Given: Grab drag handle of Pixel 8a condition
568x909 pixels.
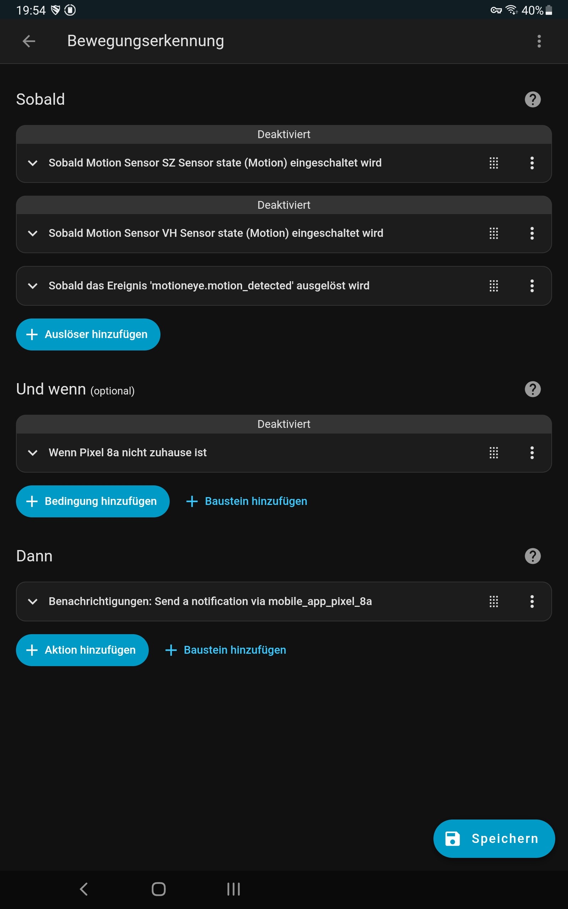Looking at the screenshot, I should [493, 453].
